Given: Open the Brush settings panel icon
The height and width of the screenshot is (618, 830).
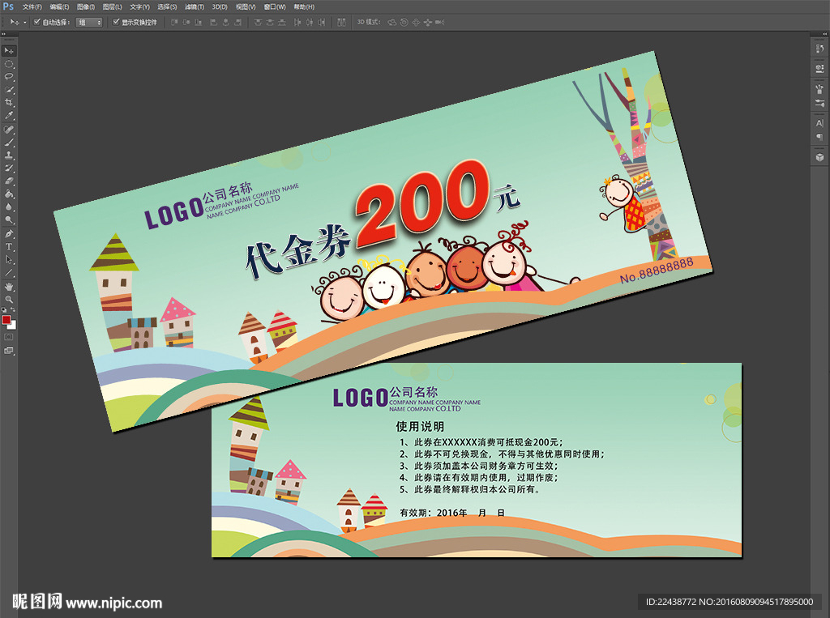Looking at the screenshot, I should pos(819,103).
